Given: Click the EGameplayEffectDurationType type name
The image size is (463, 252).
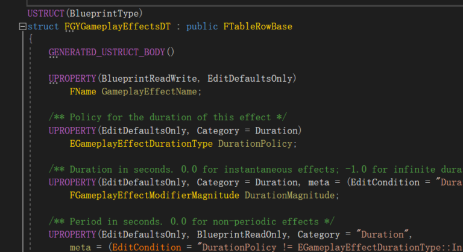Looking at the screenshot, I should (141, 144).
